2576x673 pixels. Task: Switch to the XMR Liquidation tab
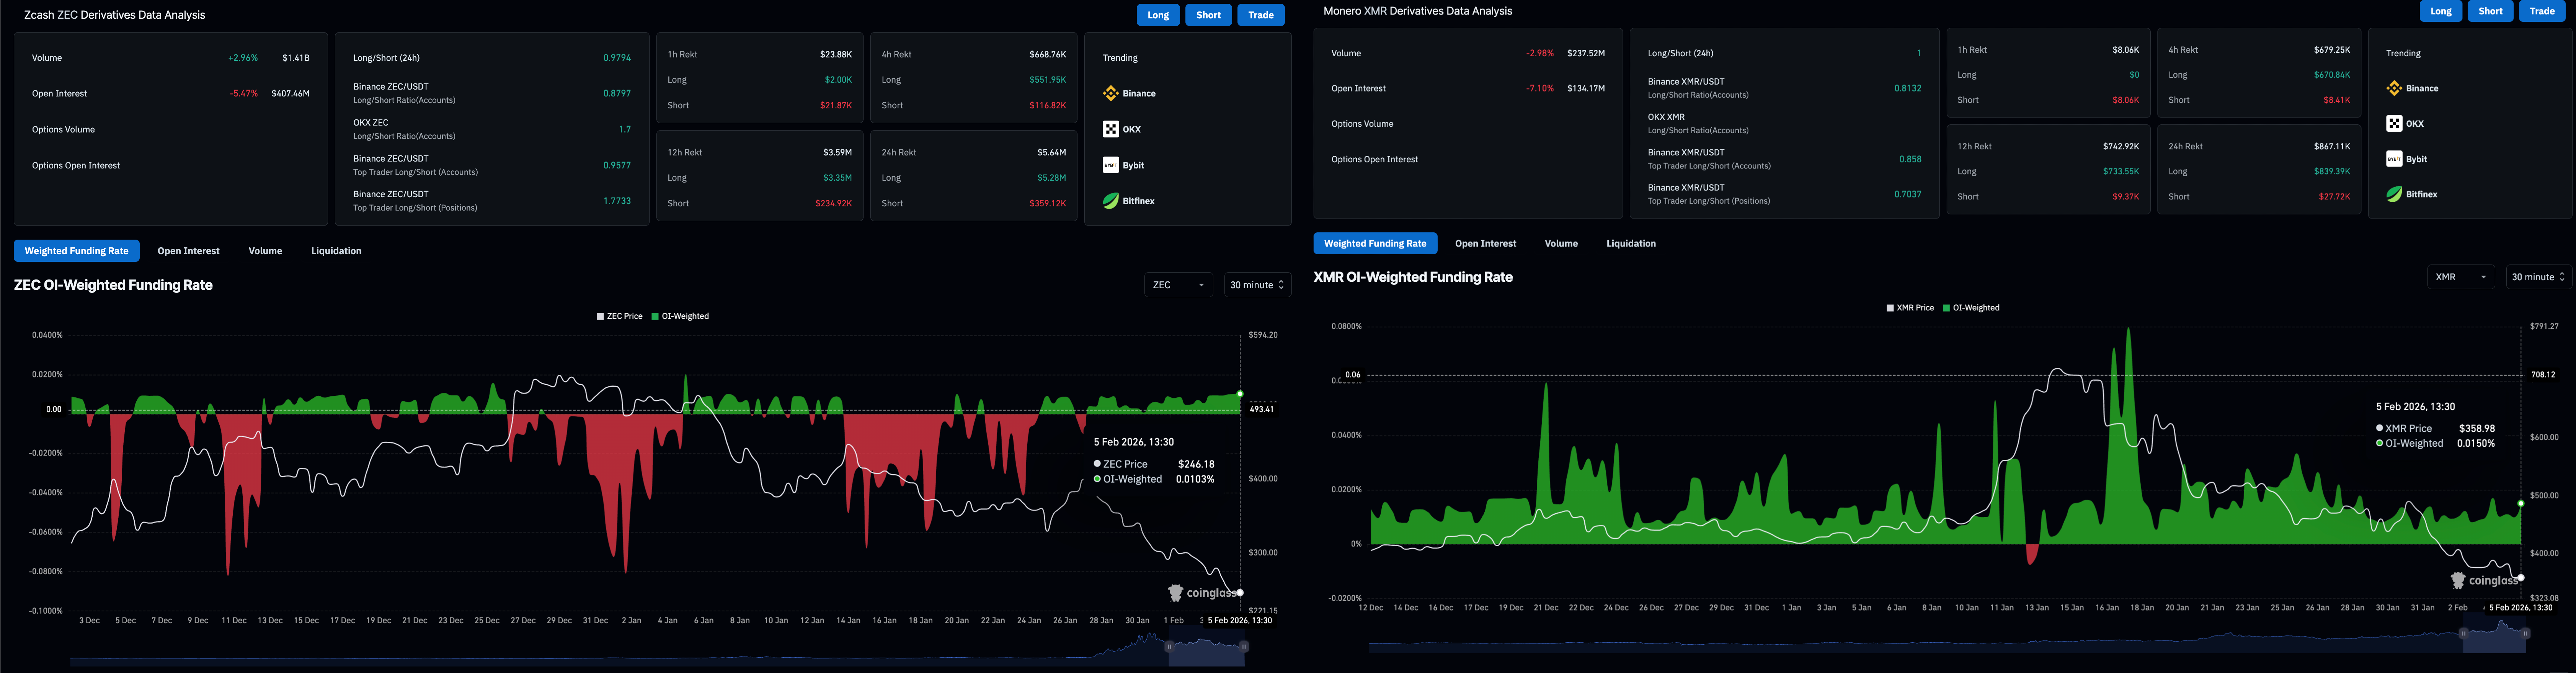point(1630,244)
